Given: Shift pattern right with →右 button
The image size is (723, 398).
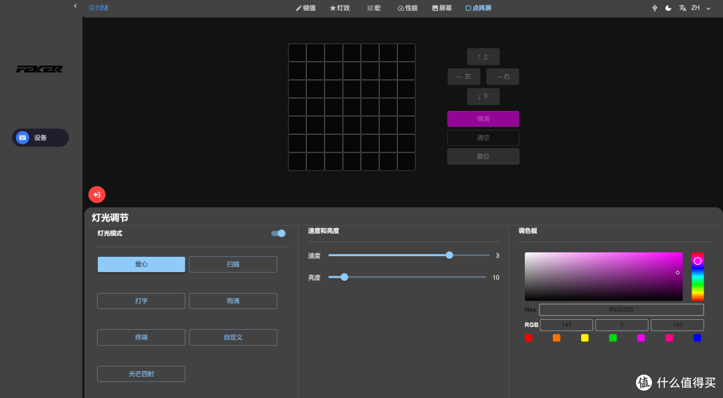Looking at the screenshot, I should (503, 76).
